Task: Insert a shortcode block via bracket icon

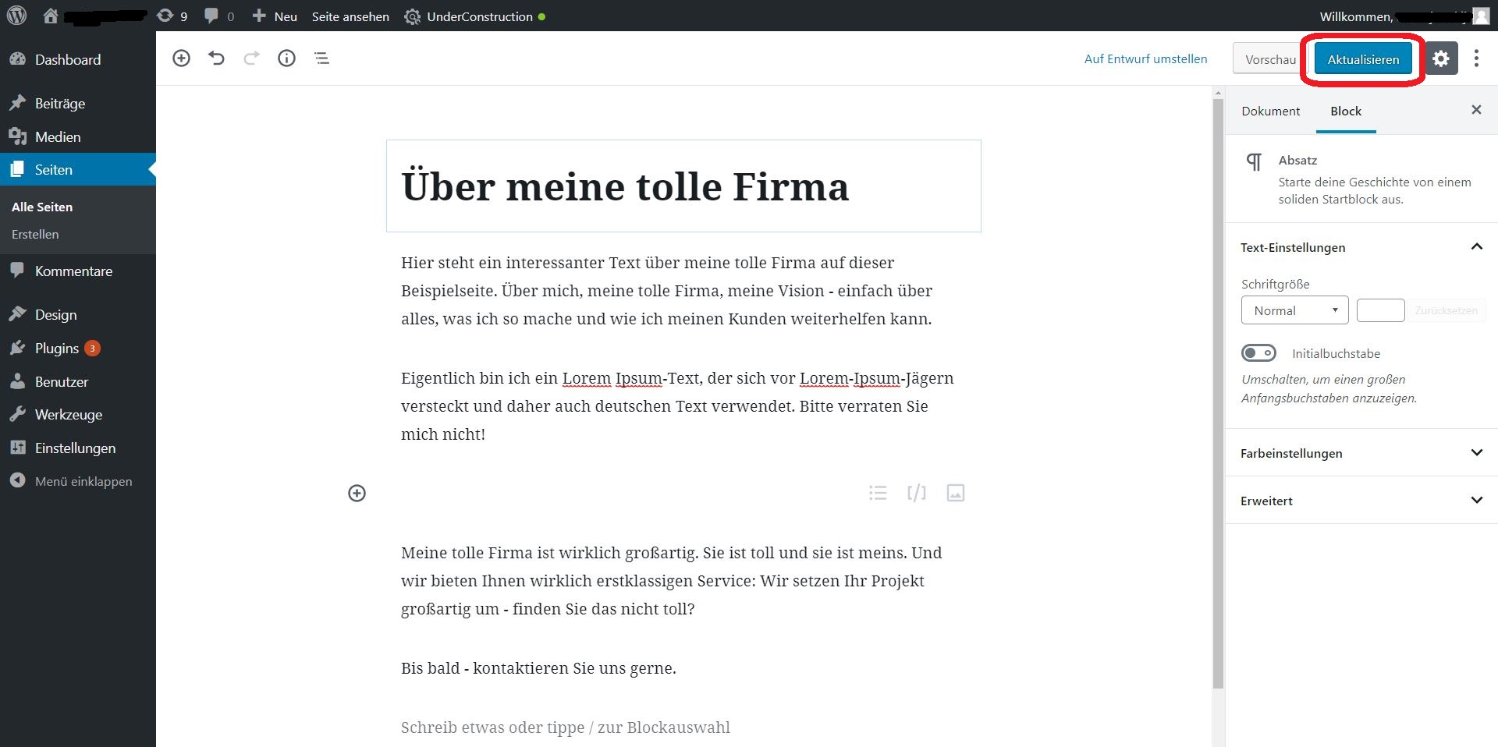Action: [917, 493]
